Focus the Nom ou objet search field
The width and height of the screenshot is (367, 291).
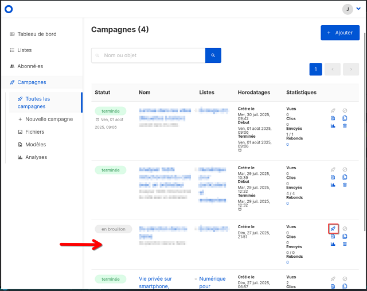point(152,55)
